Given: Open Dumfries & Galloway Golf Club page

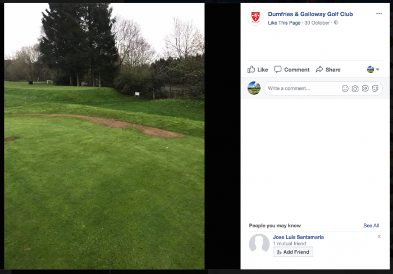Looking at the screenshot, I should (310, 14).
